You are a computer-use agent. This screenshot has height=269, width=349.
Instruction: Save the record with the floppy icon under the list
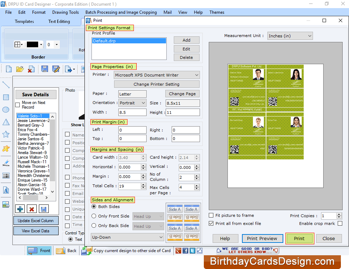[x=44, y=209]
